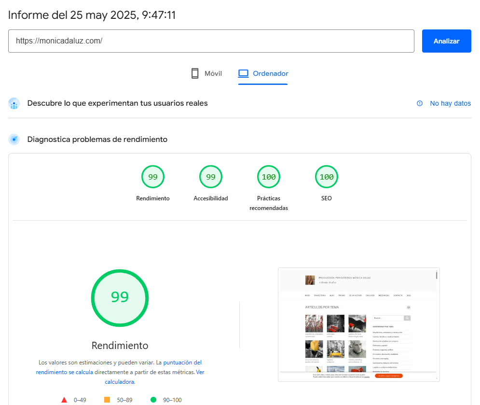Select the Accesibilidad 99 score gauge
This screenshot has height=405, width=480.
[211, 177]
